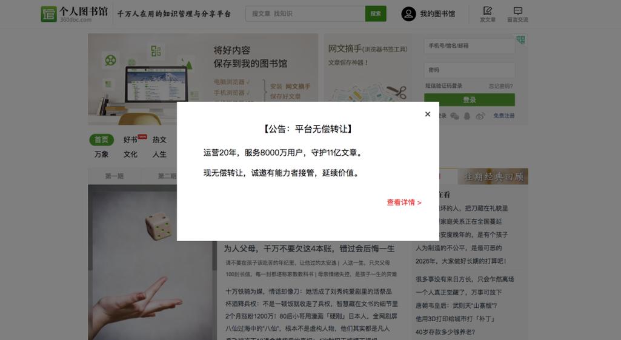Open the 查看详情 link in the announcement

(404, 202)
